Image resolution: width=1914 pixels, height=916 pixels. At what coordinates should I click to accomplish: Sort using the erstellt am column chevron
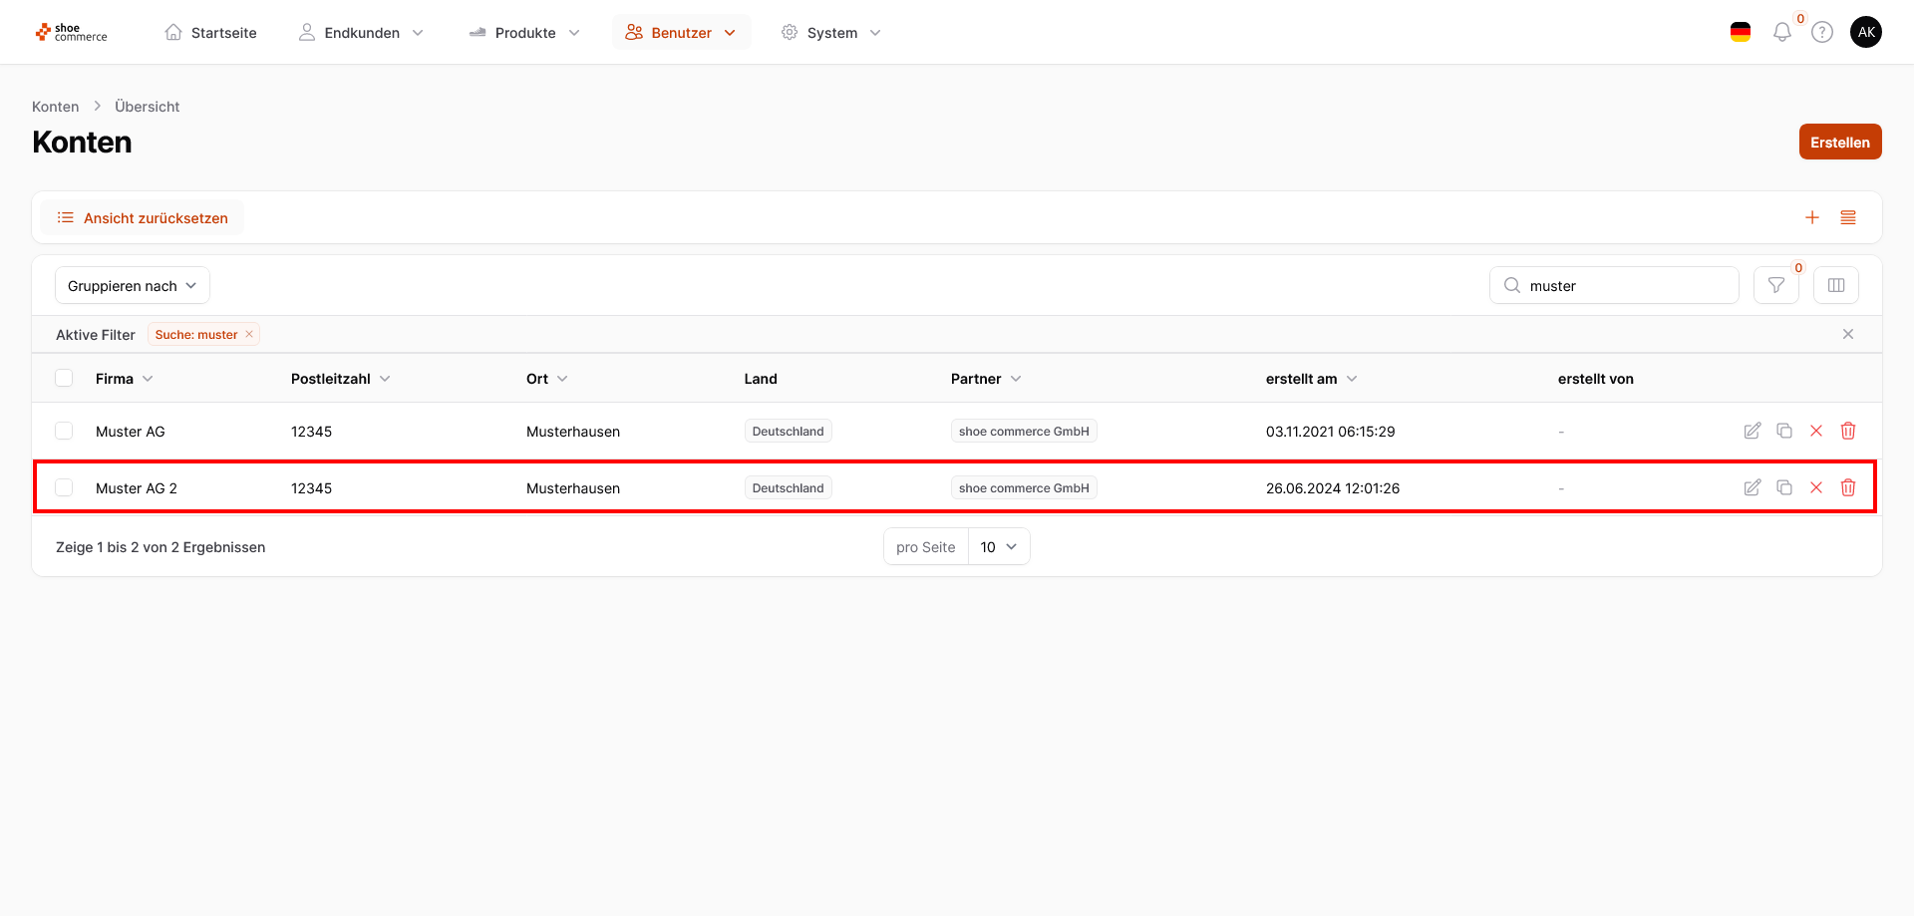click(1352, 379)
